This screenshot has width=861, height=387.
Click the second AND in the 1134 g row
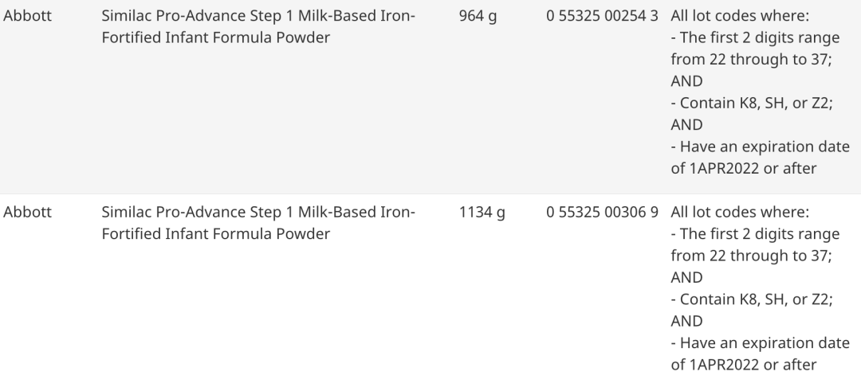[686, 322]
